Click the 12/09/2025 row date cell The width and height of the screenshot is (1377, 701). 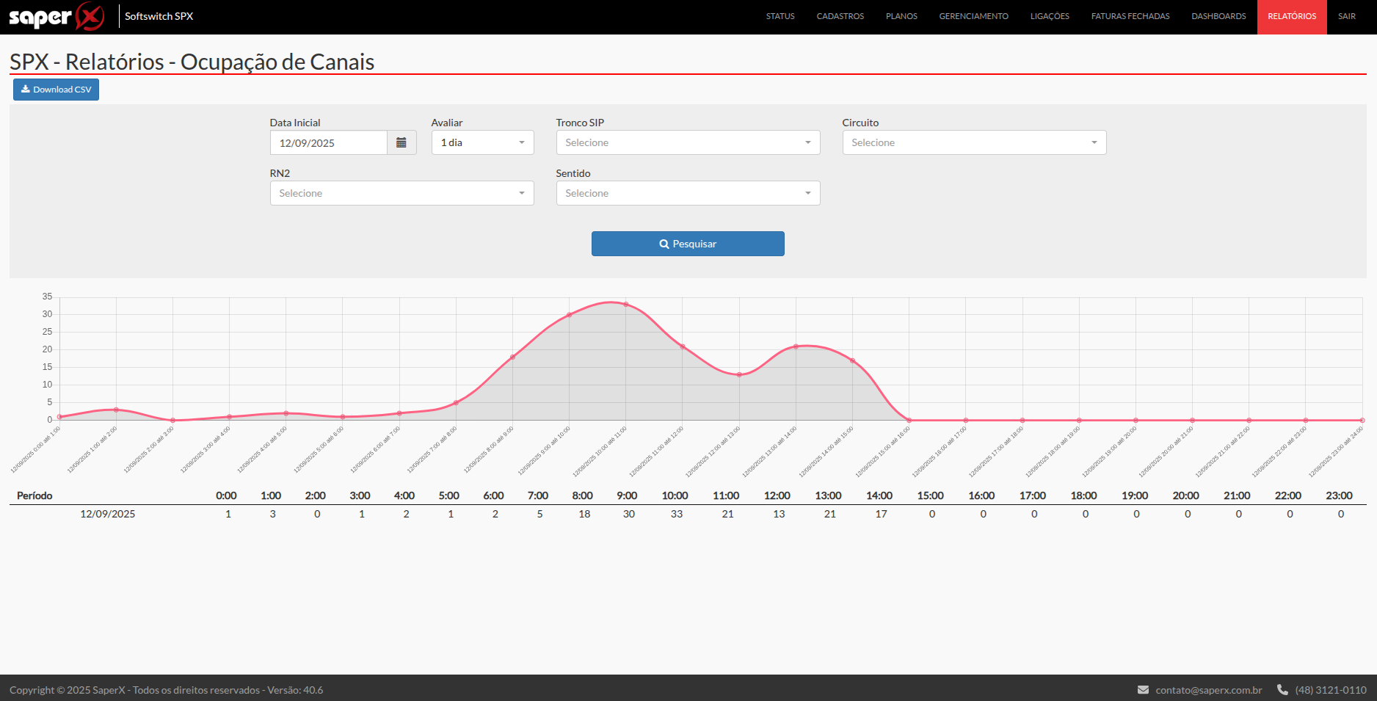(x=108, y=514)
